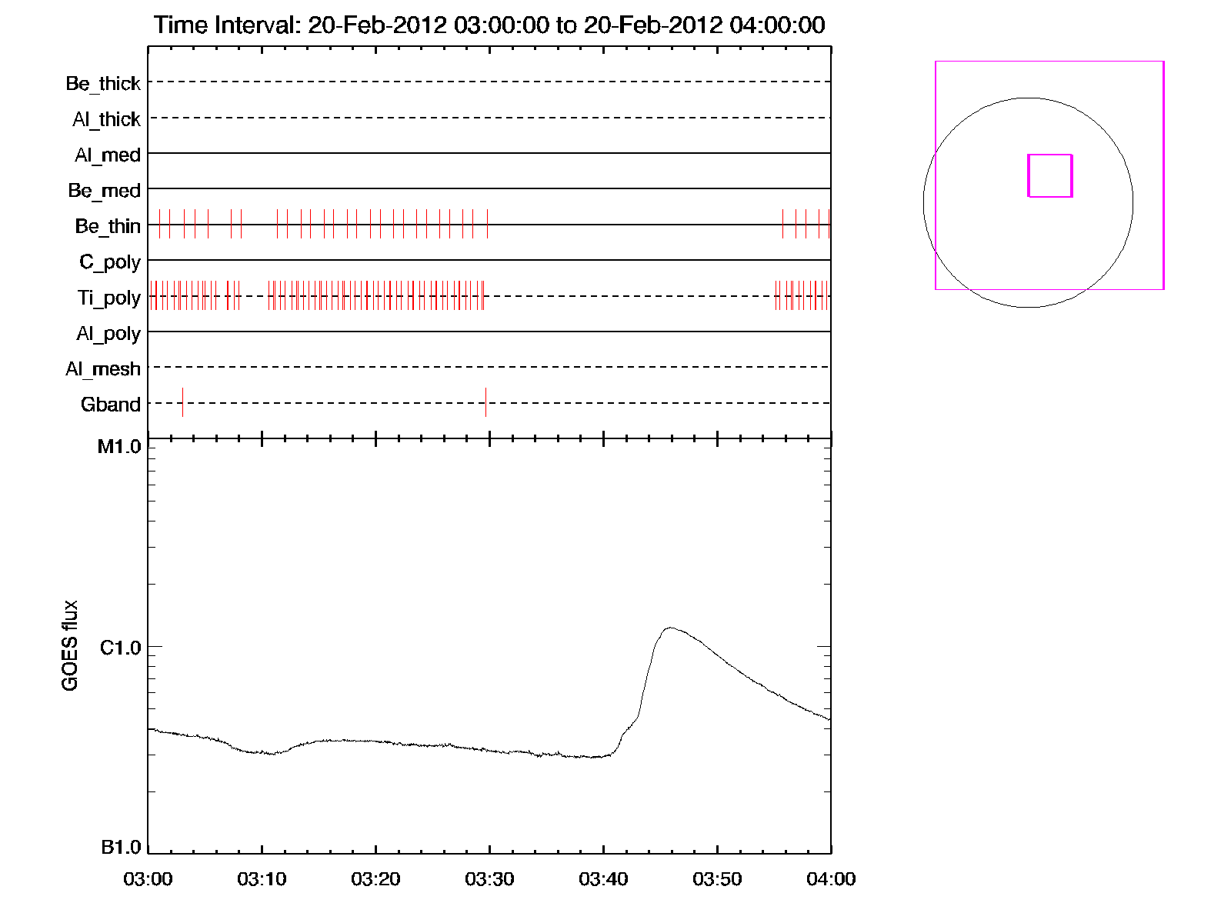1231x923 pixels.
Task: Click the Be_med filter label
Action: pos(104,190)
